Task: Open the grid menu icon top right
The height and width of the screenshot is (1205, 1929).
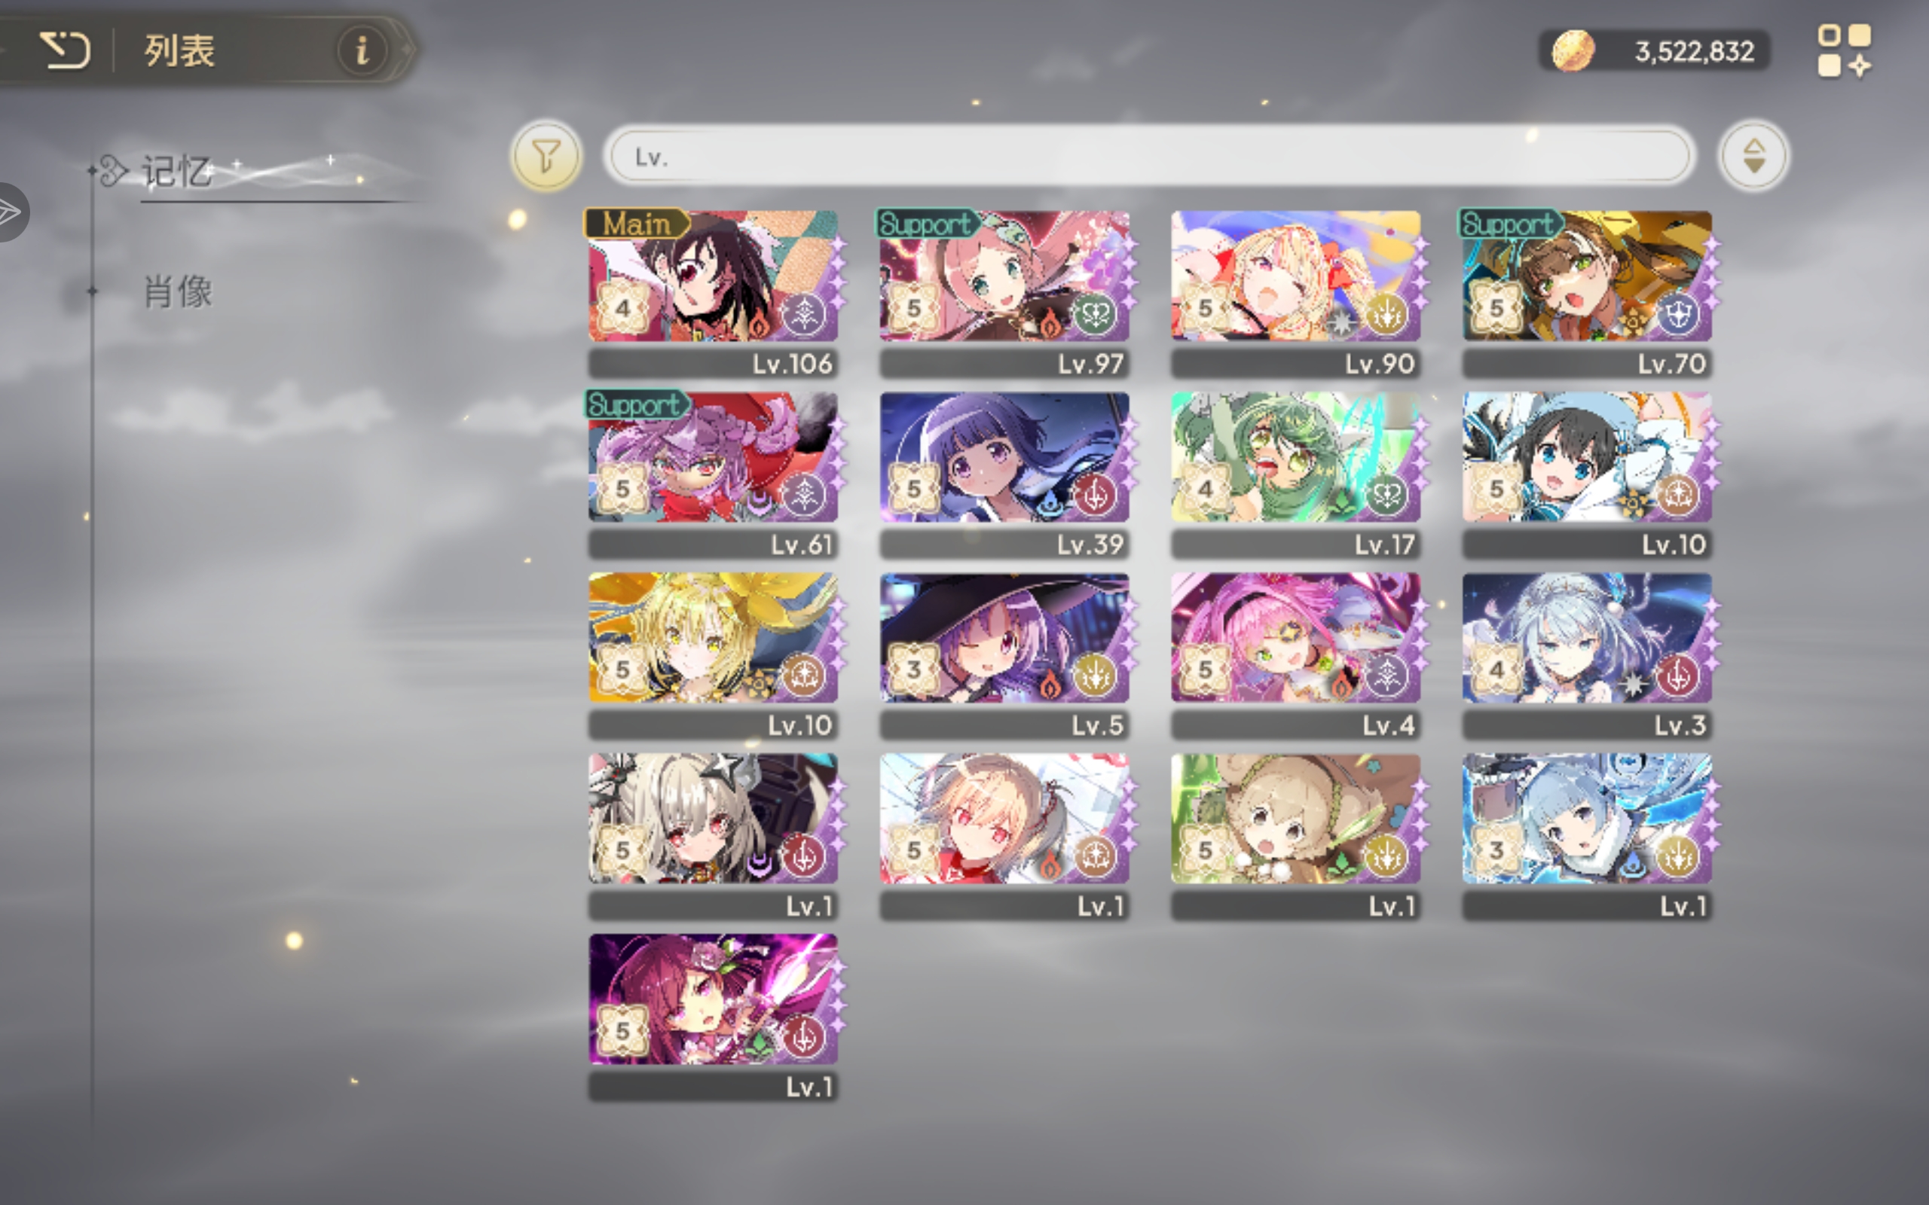Action: click(x=1844, y=51)
